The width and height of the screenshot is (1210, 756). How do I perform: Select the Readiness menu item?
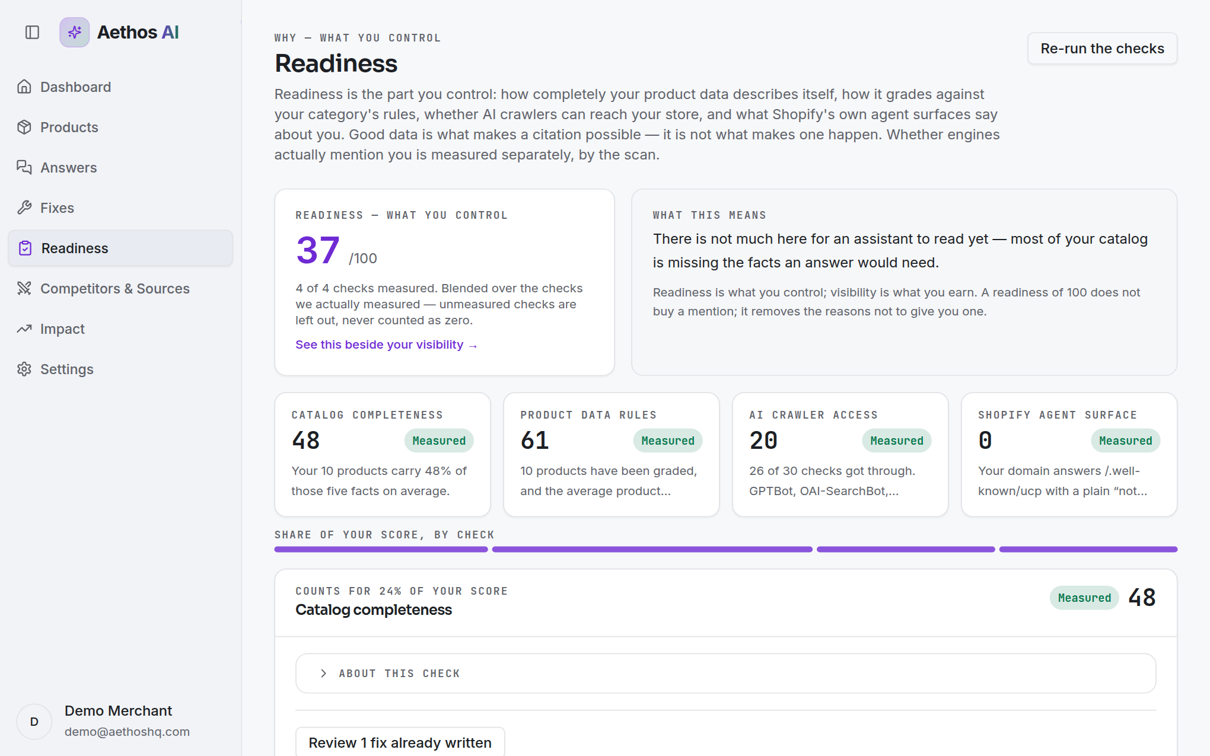point(120,248)
